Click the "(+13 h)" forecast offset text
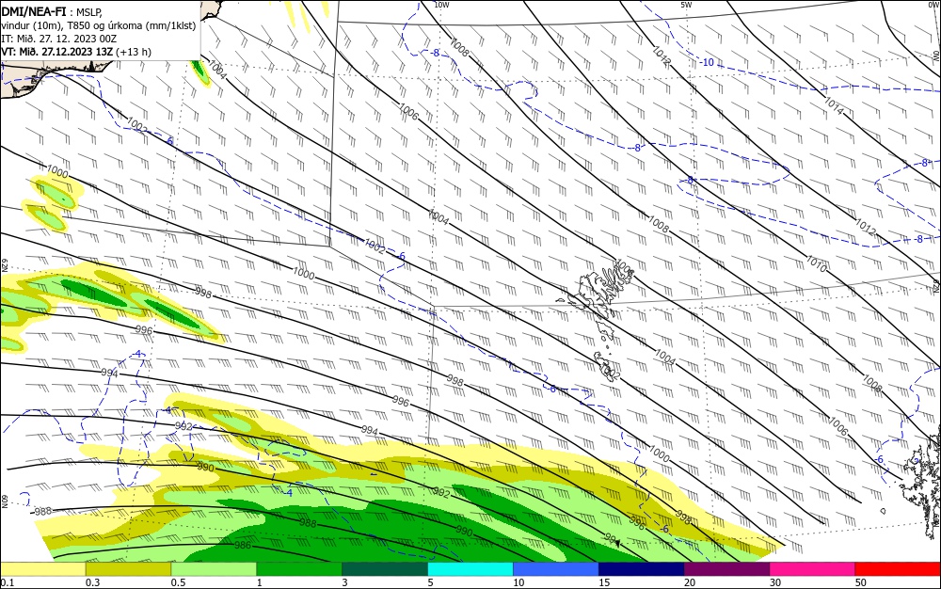This screenshot has height=589, width=941. [134, 52]
